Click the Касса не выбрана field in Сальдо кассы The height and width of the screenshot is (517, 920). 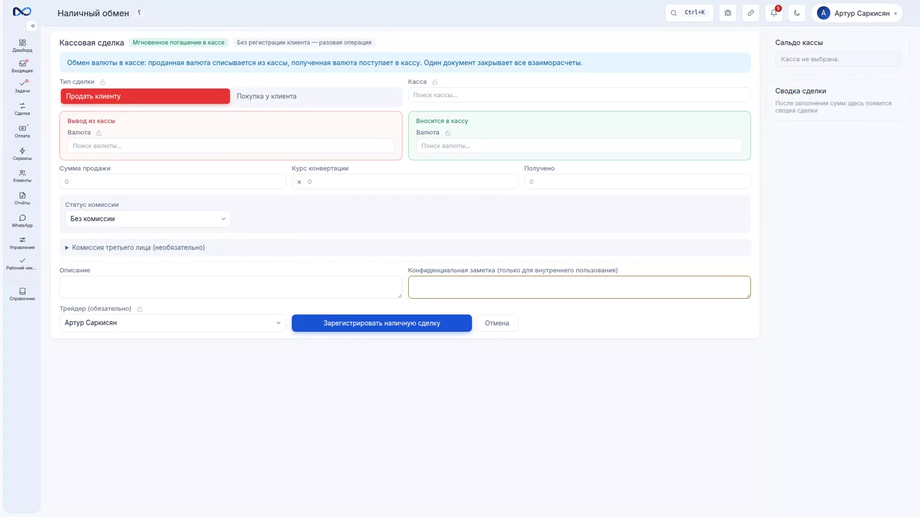click(838, 59)
